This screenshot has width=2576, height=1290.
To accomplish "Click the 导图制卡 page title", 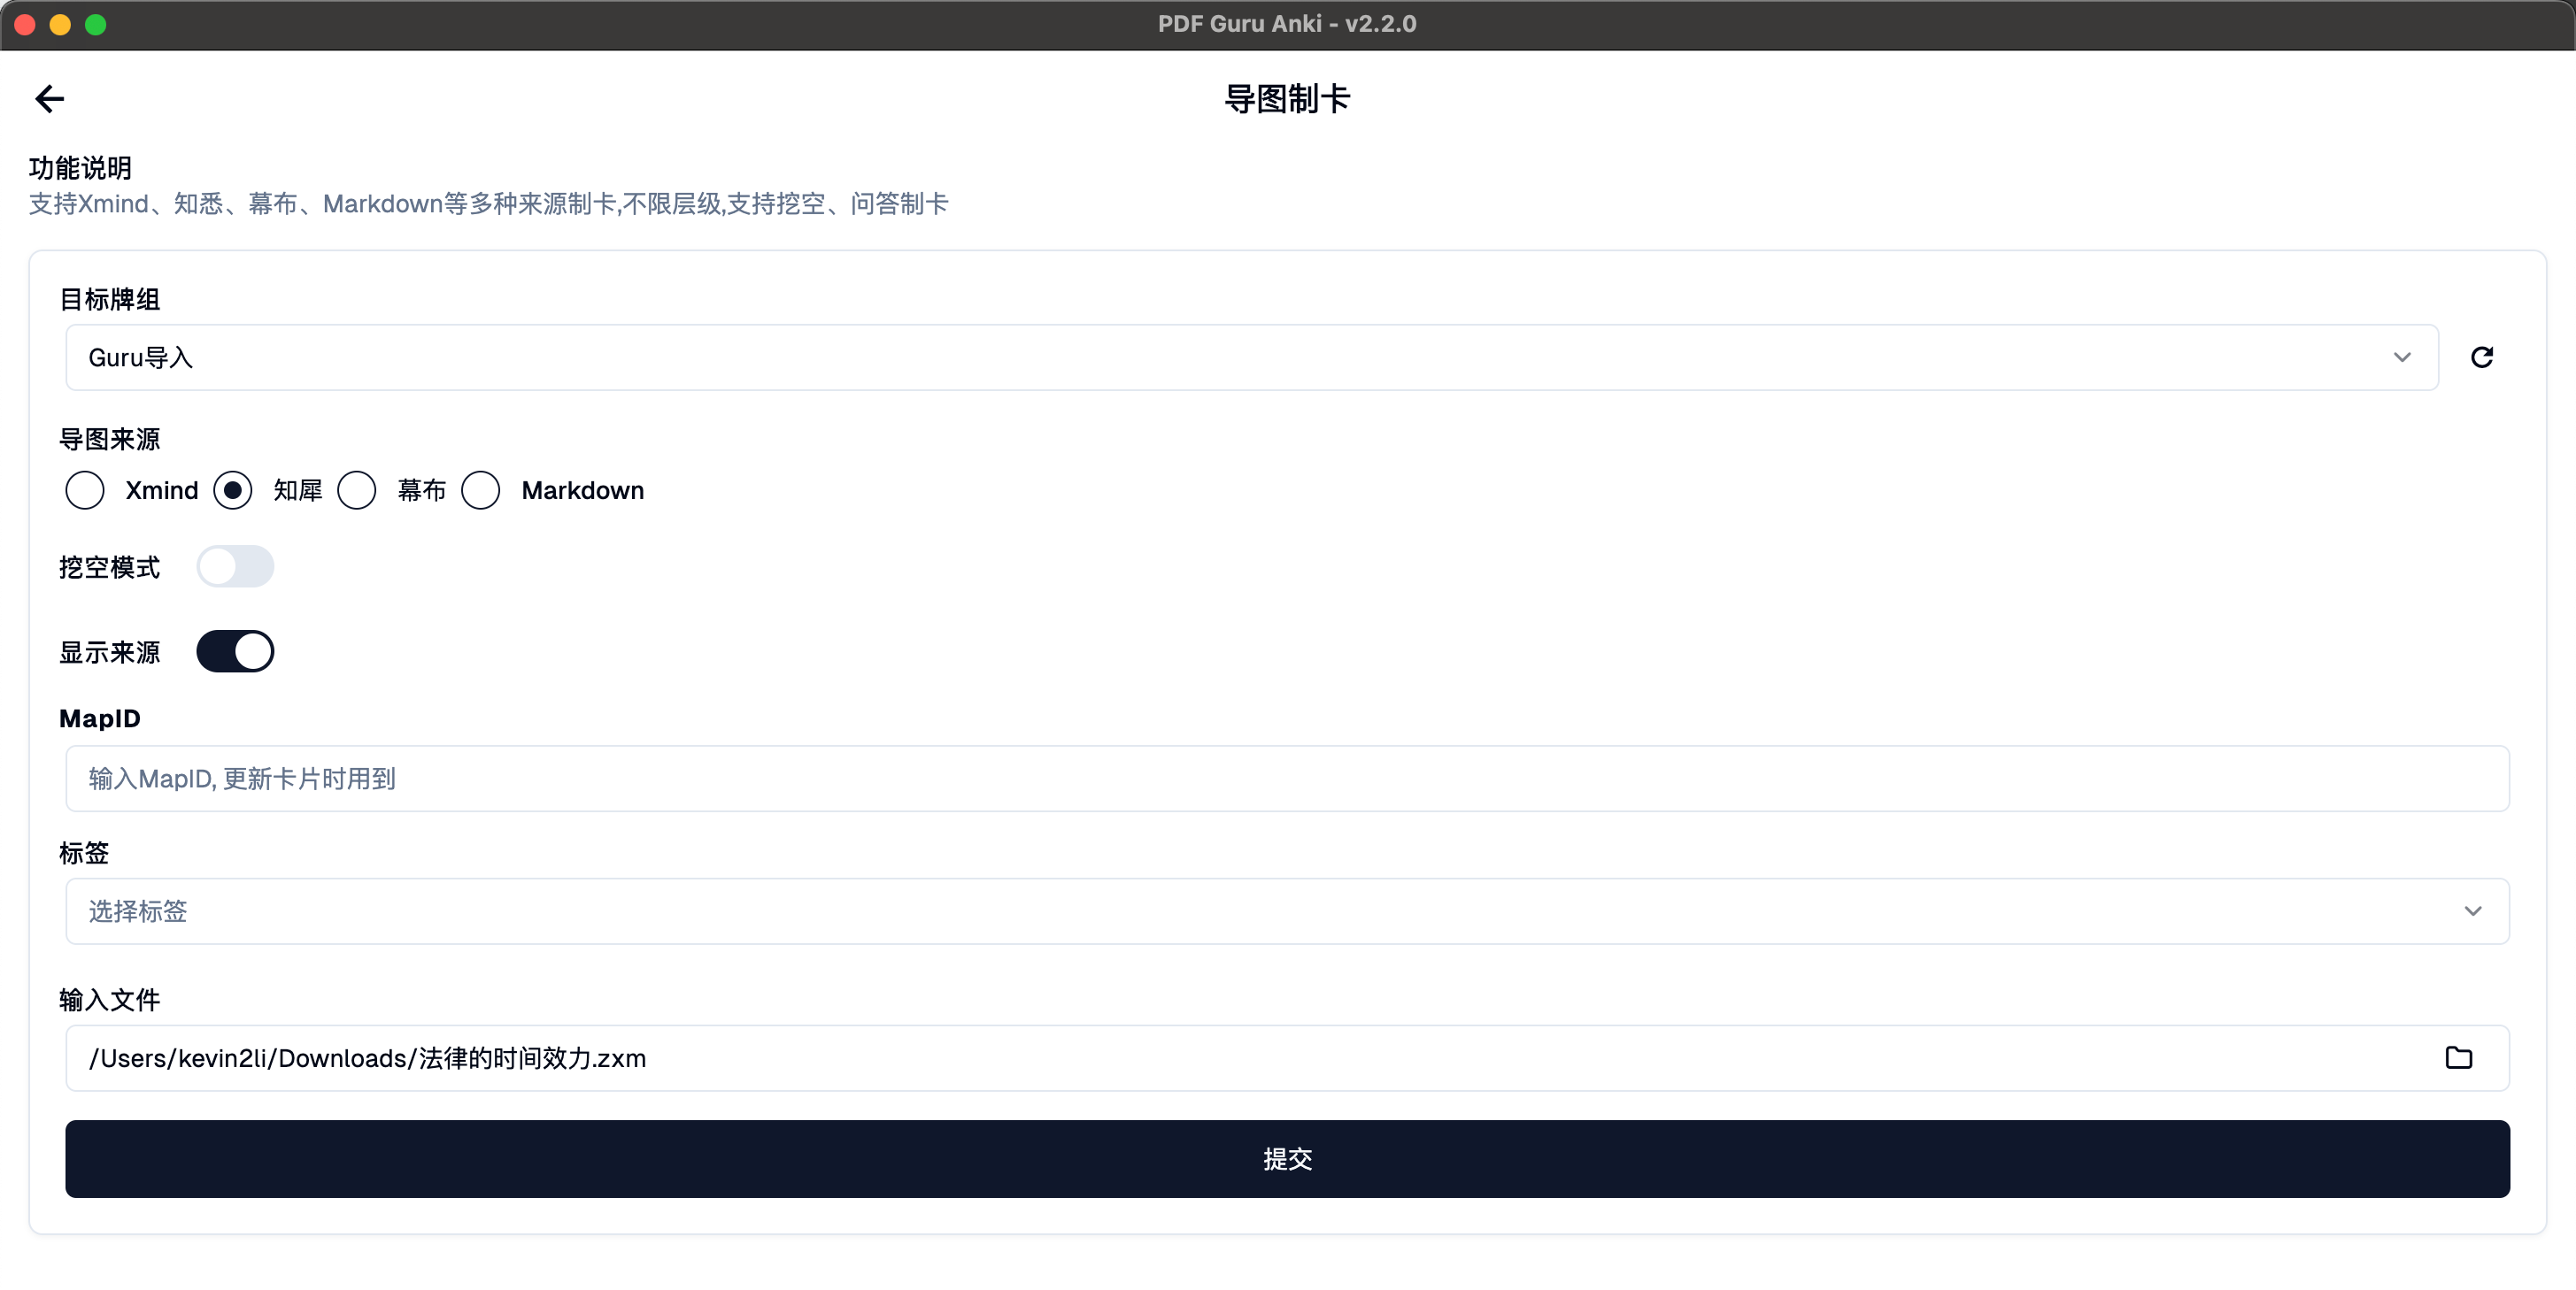I will [1287, 99].
